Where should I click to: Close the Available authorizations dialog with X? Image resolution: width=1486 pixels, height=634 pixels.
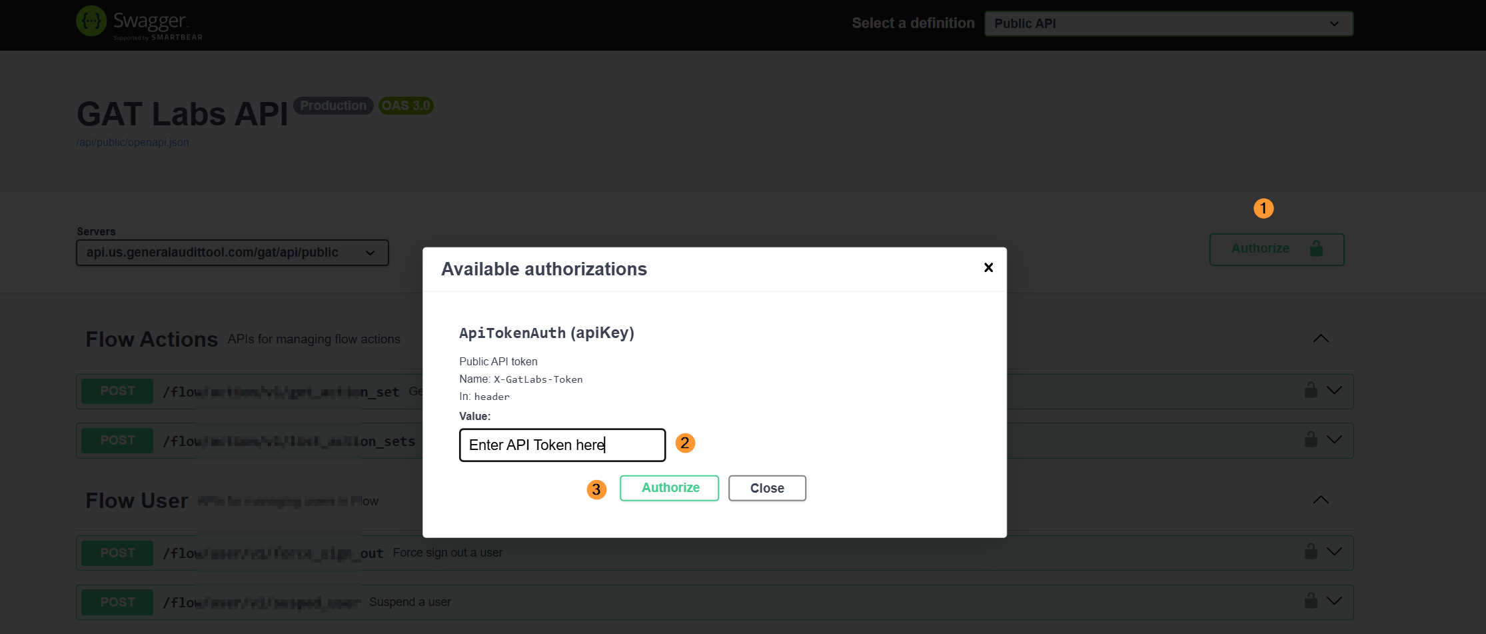[989, 267]
